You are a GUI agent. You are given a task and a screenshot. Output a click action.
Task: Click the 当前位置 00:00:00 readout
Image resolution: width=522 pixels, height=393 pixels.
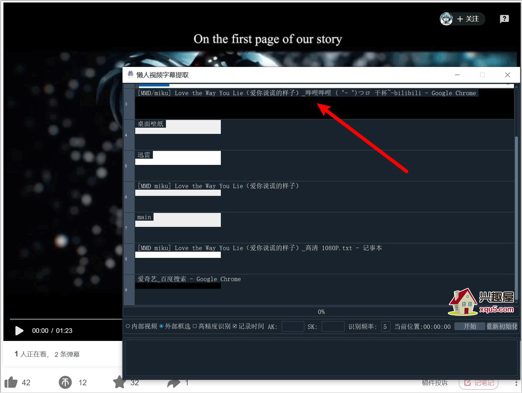tap(422, 326)
